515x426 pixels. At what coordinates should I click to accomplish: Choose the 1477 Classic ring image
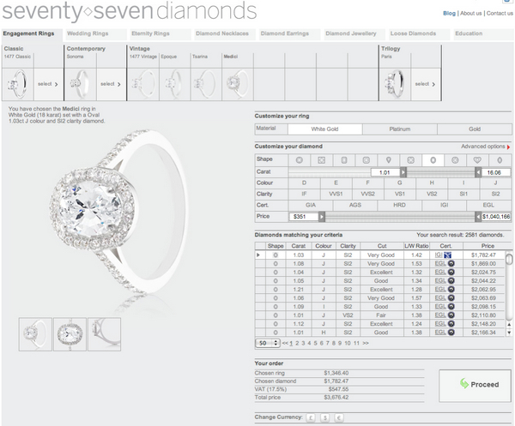pos(18,84)
